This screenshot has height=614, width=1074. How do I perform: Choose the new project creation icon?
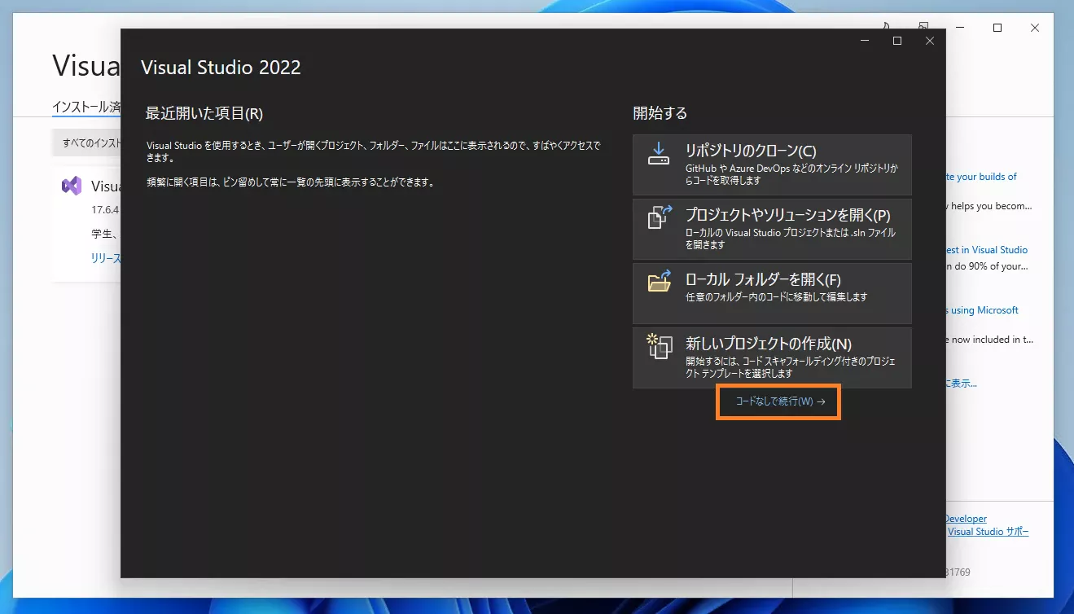pos(659,345)
